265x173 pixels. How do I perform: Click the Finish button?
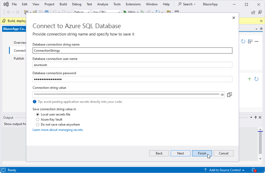pyautogui.click(x=202, y=153)
